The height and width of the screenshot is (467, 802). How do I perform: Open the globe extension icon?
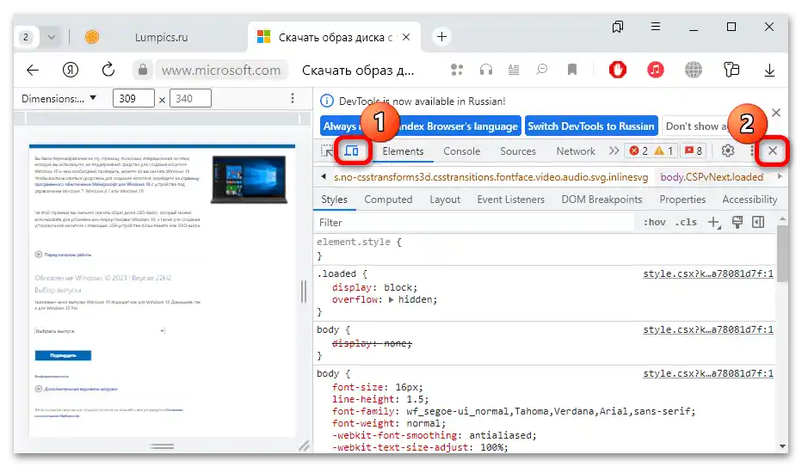(x=693, y=70)
